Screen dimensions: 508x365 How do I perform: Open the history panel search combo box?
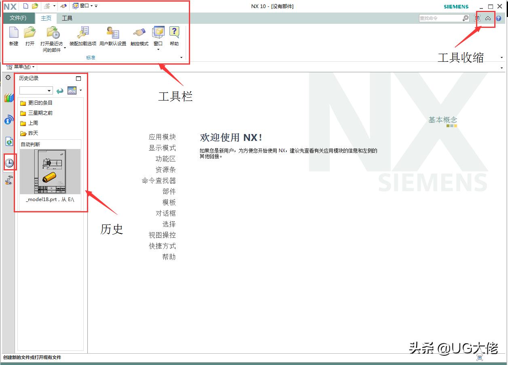click(x=36, y=90)
